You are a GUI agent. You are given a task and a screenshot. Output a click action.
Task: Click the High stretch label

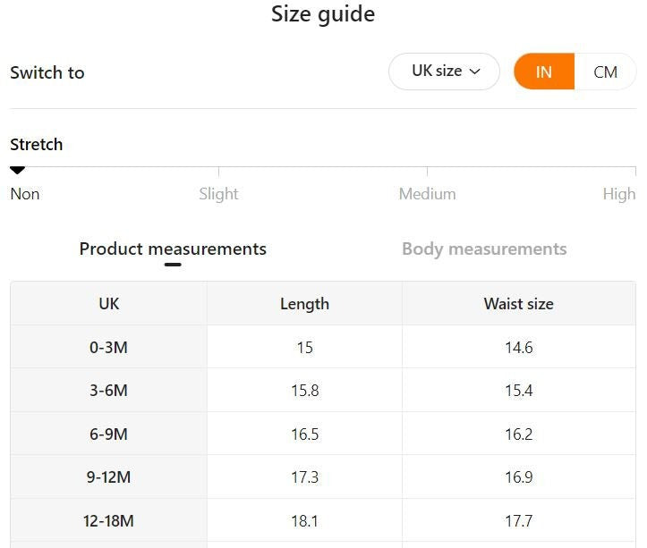coord(618,194)
